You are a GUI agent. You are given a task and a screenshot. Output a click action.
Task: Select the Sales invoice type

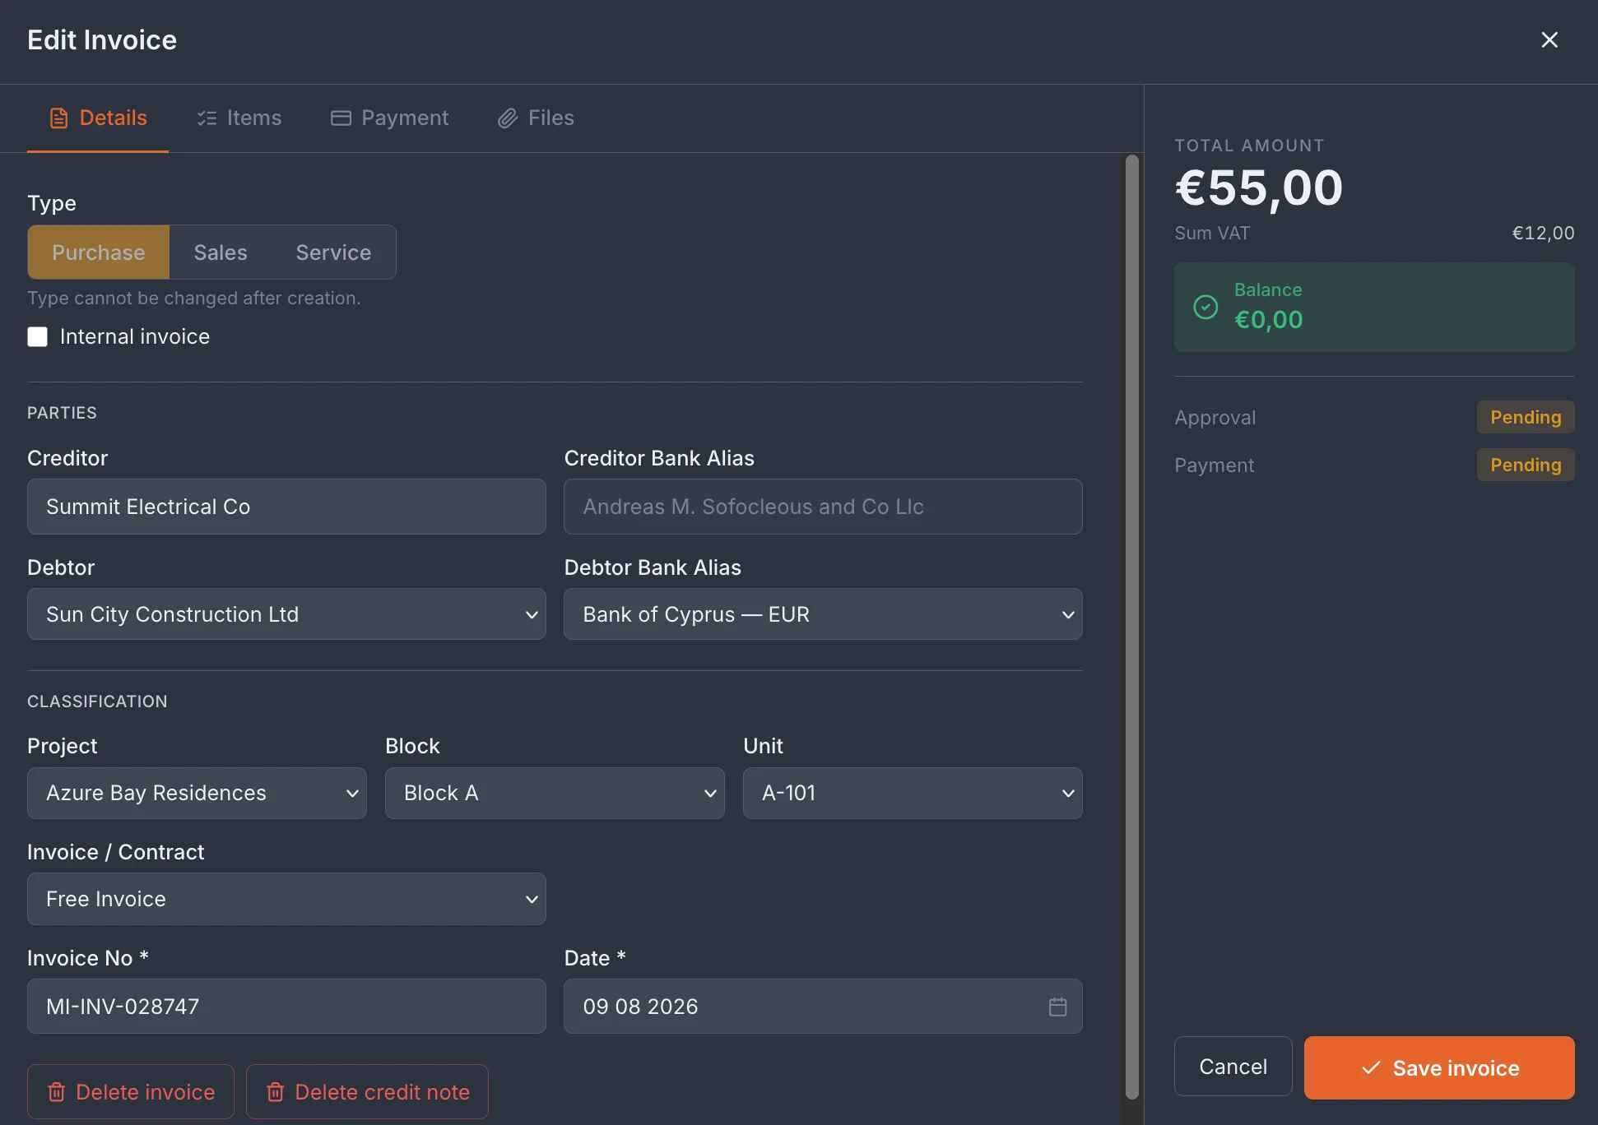click(221, 252)
